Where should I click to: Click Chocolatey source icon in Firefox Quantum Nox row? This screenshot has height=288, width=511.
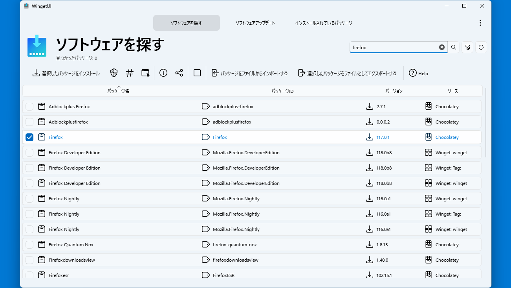click(429, 244)
